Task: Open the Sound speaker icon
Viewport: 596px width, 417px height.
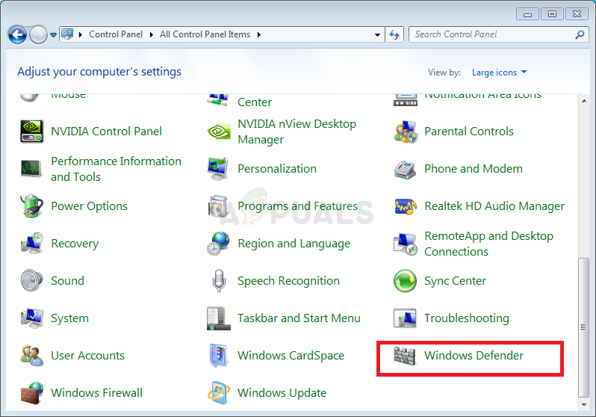Action: (32, 280)
